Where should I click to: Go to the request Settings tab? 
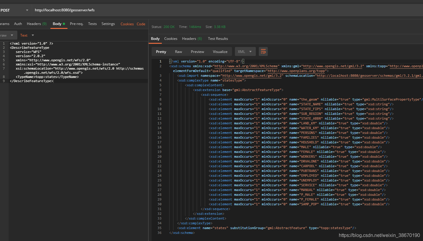tap(108, 24)
